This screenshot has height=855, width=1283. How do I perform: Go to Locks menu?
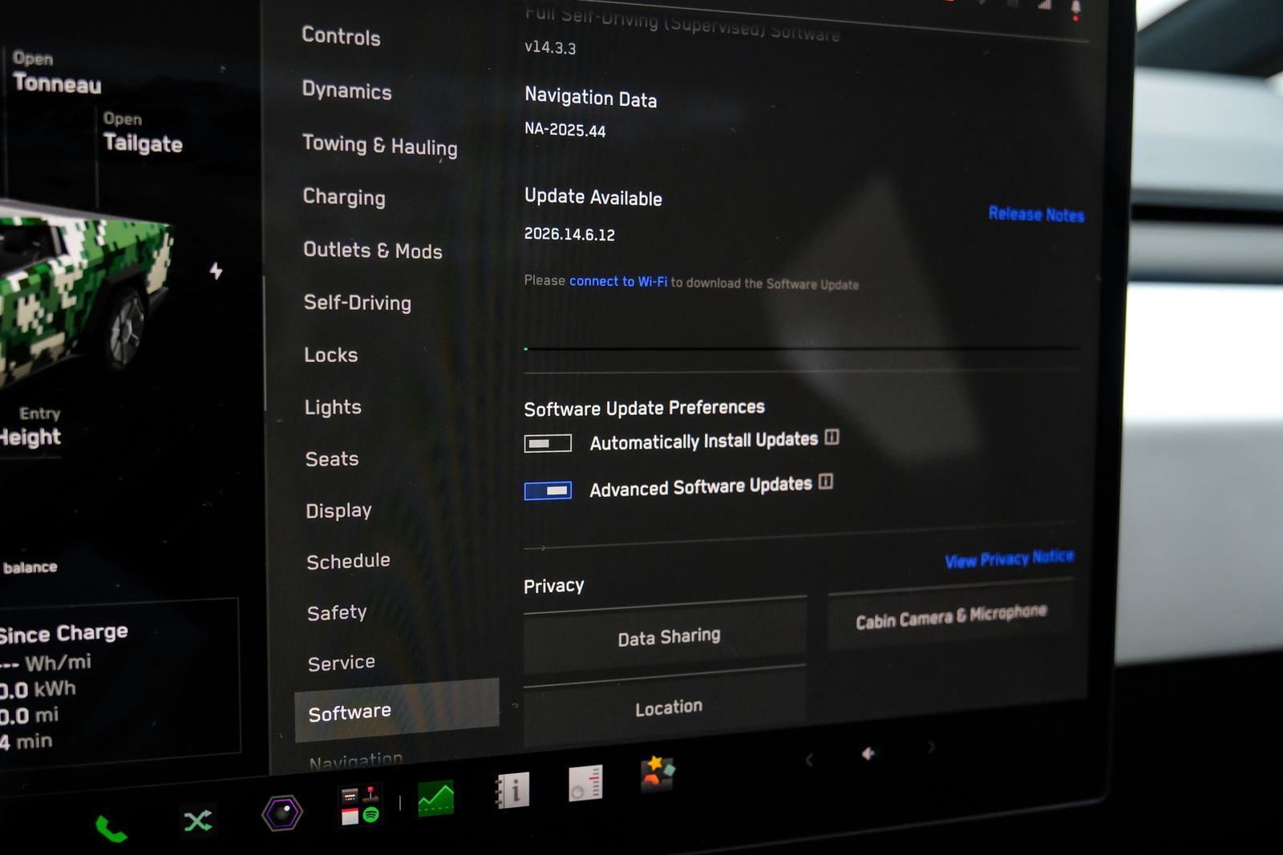331,354
